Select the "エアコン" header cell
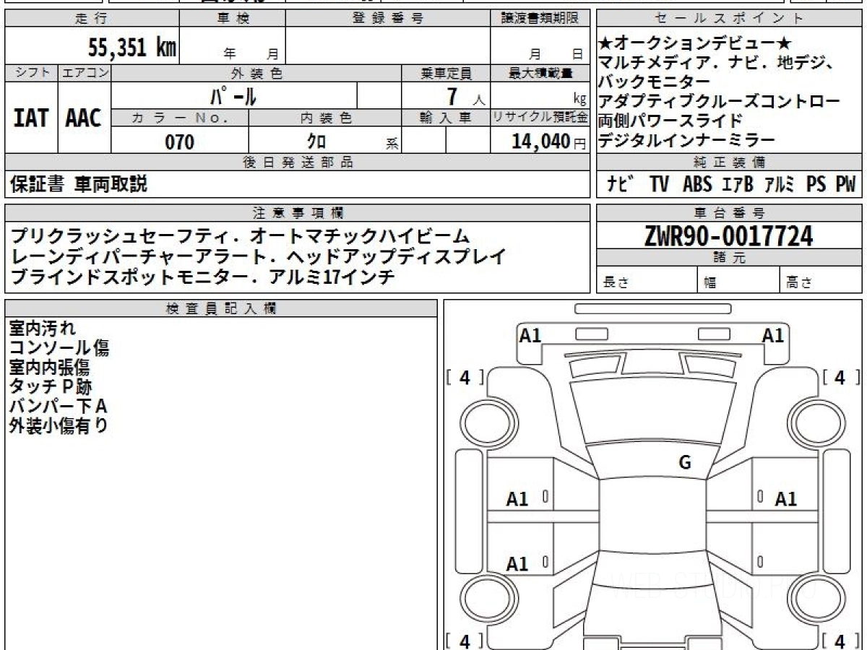This screenshot has height=650, width=867. point(85,73)
